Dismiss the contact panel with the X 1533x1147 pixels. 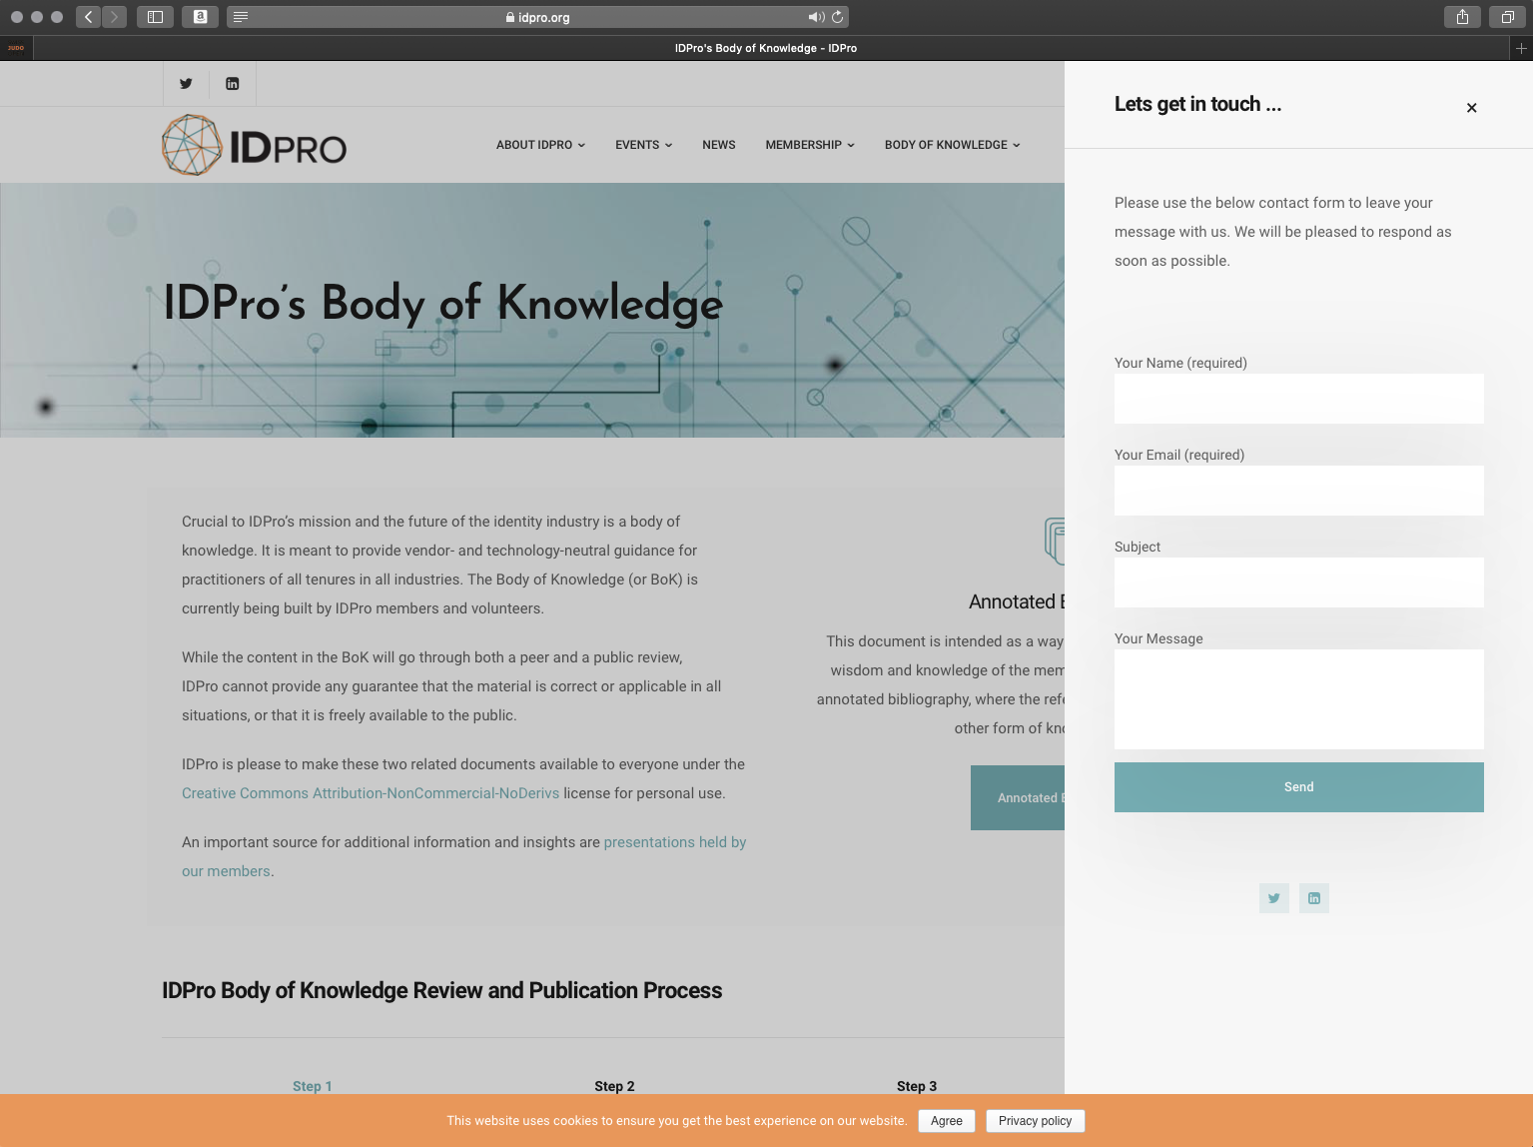pos(1471,107)
